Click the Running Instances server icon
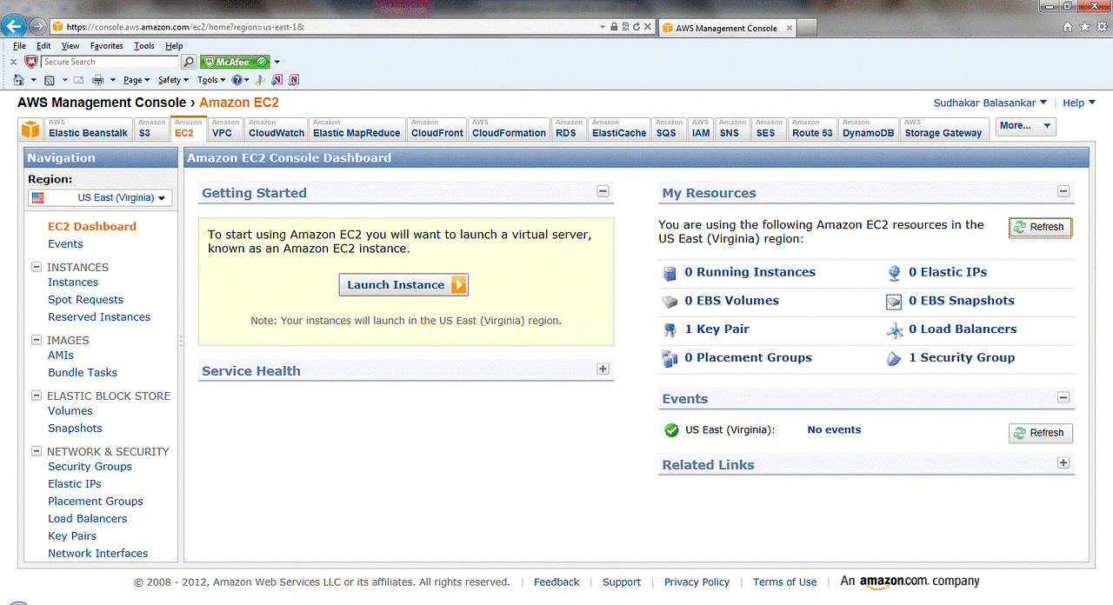Image resolution: width=1113 pixels, height=605 pixels. pos(670,273)
